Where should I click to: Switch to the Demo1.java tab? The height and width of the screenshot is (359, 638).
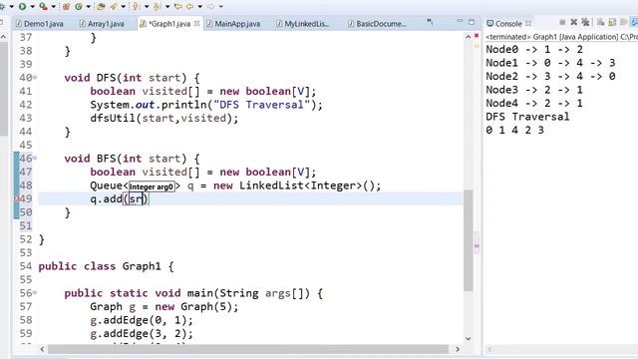pos(40,24)
